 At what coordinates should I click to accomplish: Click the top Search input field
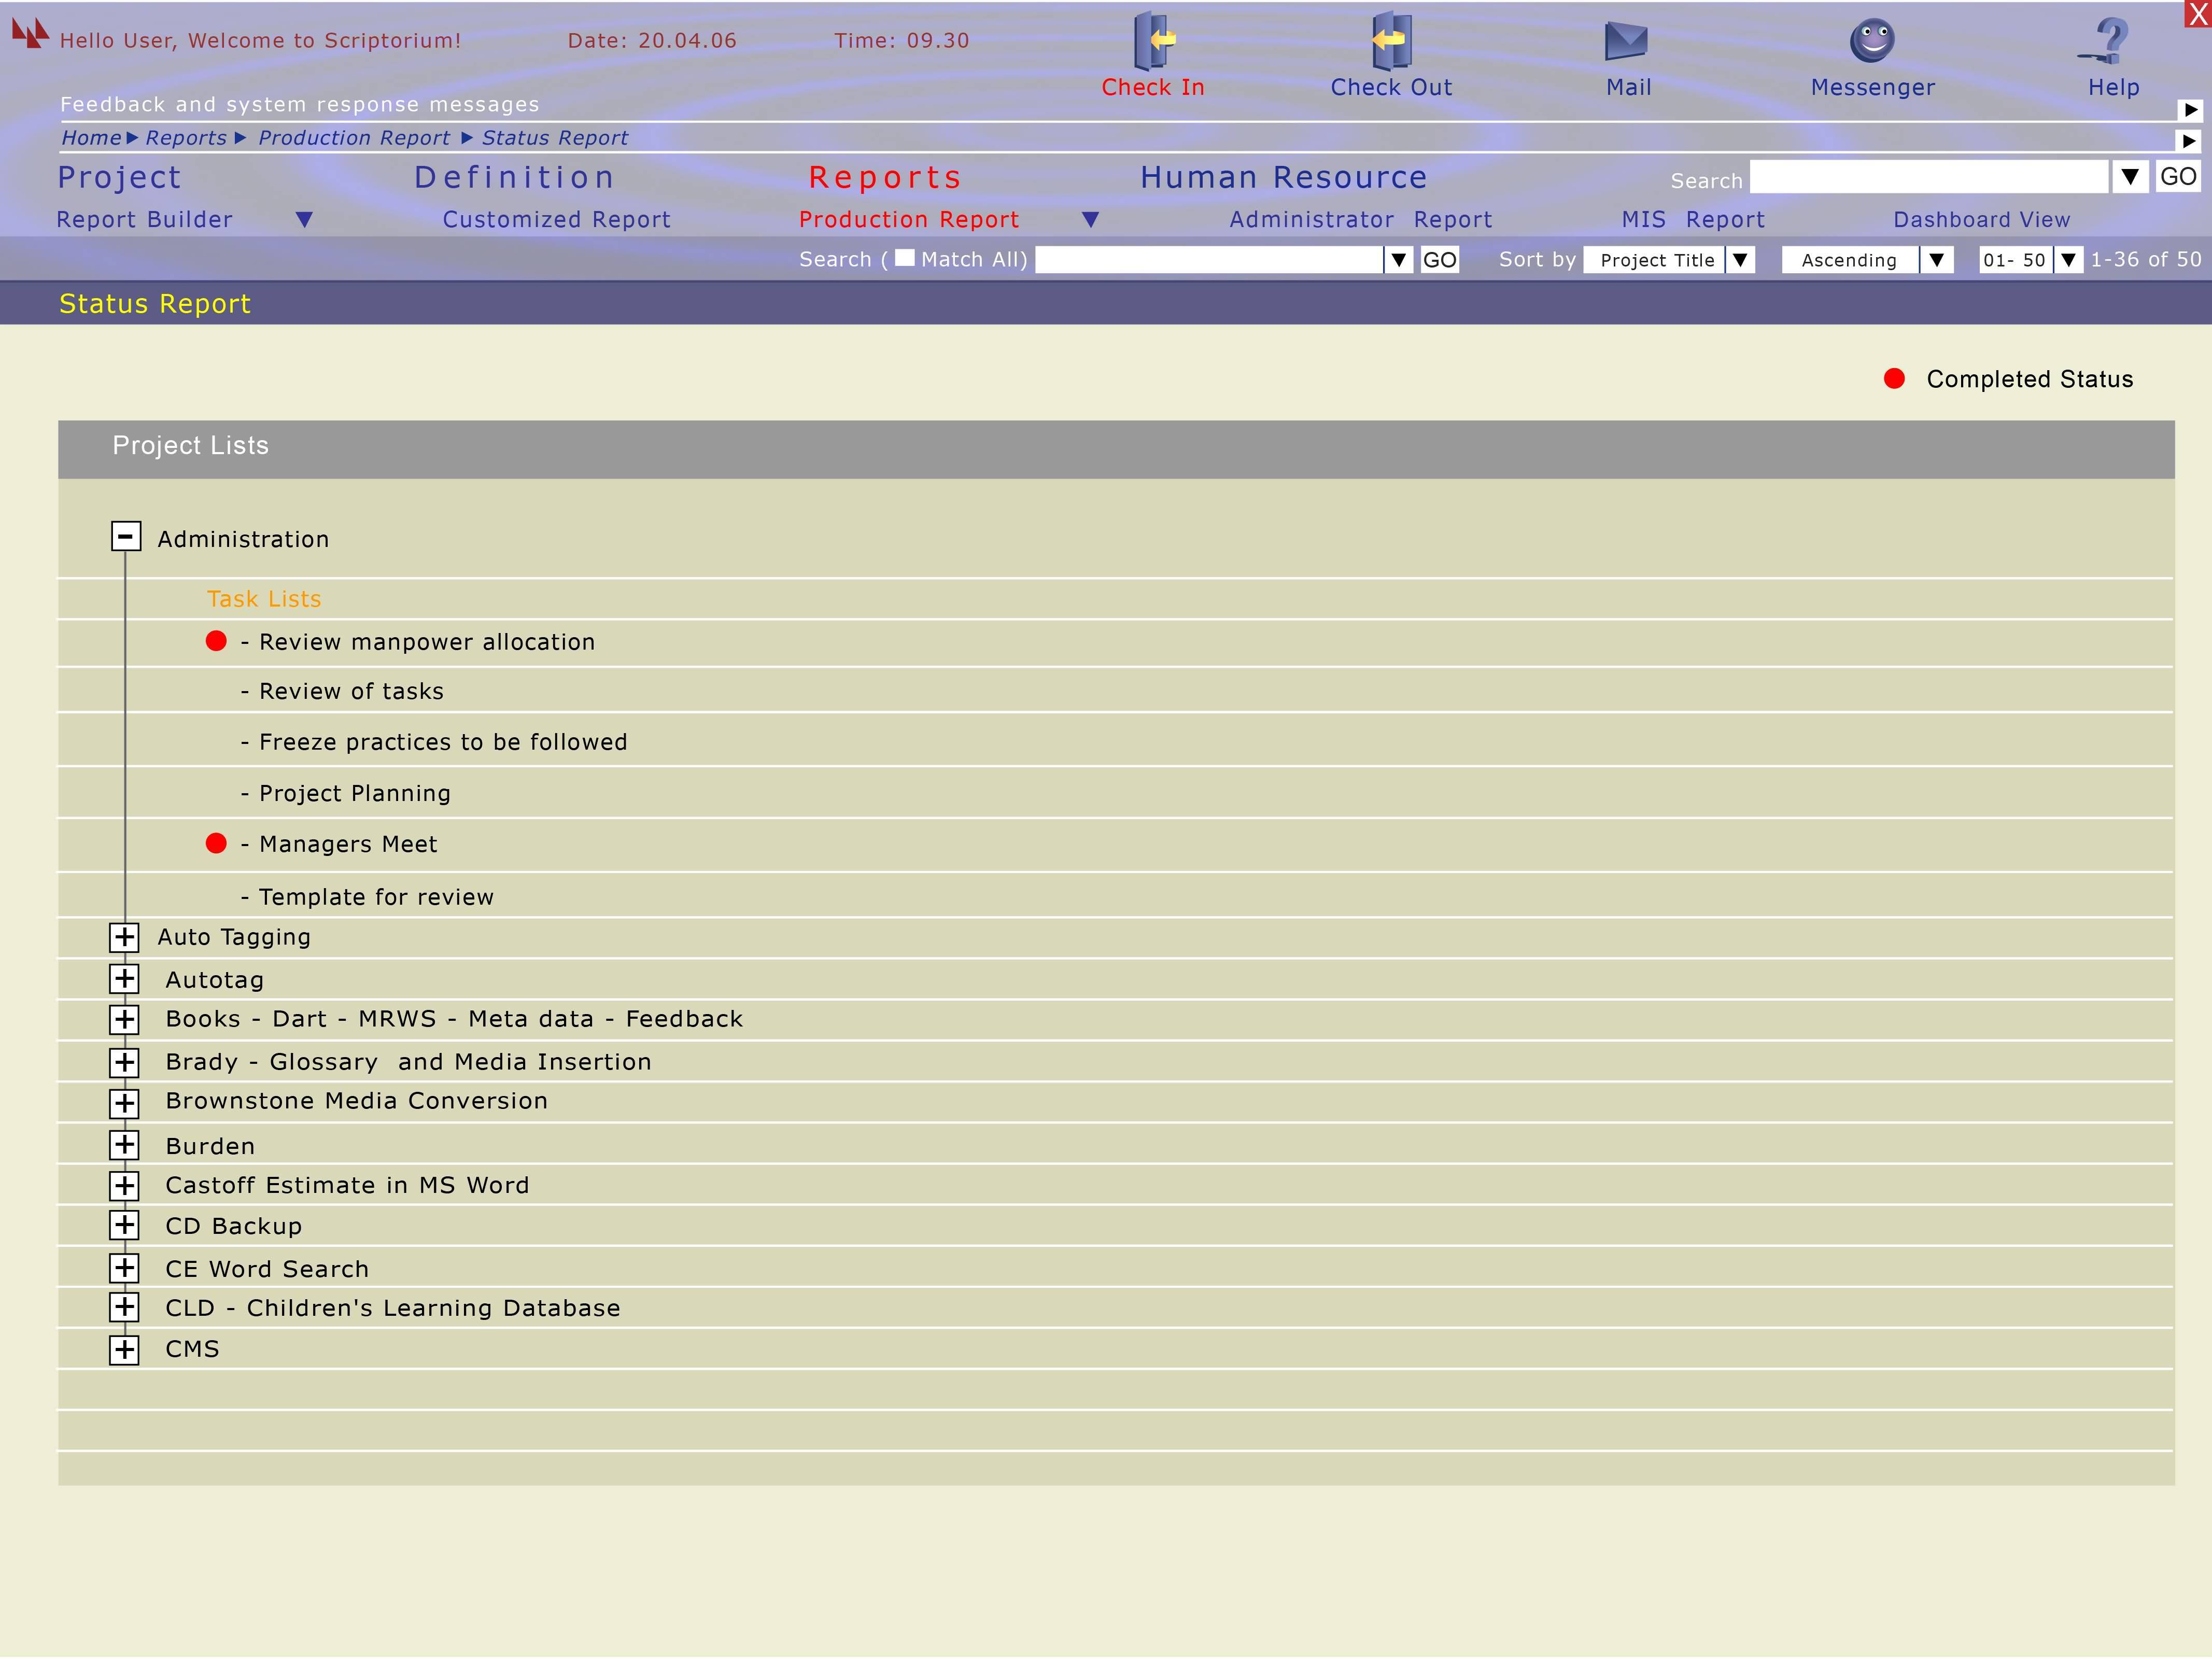click(x=1928, y=178)
